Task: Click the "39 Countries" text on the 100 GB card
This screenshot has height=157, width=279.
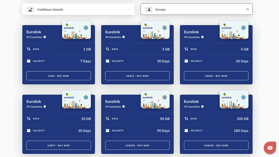Action: [192, 107]
